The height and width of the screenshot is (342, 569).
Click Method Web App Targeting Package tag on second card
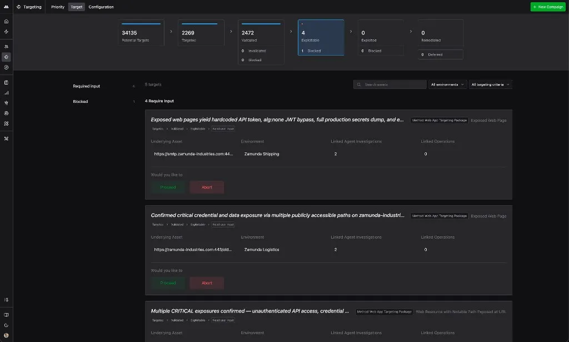pyautogui.click(x=440, y=216)
